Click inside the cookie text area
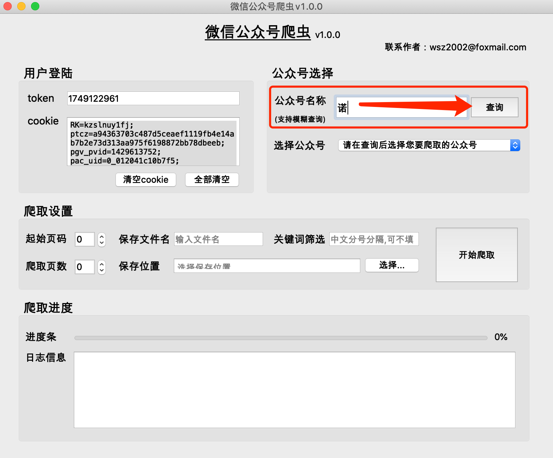553x458 pixels. point(153,142)
